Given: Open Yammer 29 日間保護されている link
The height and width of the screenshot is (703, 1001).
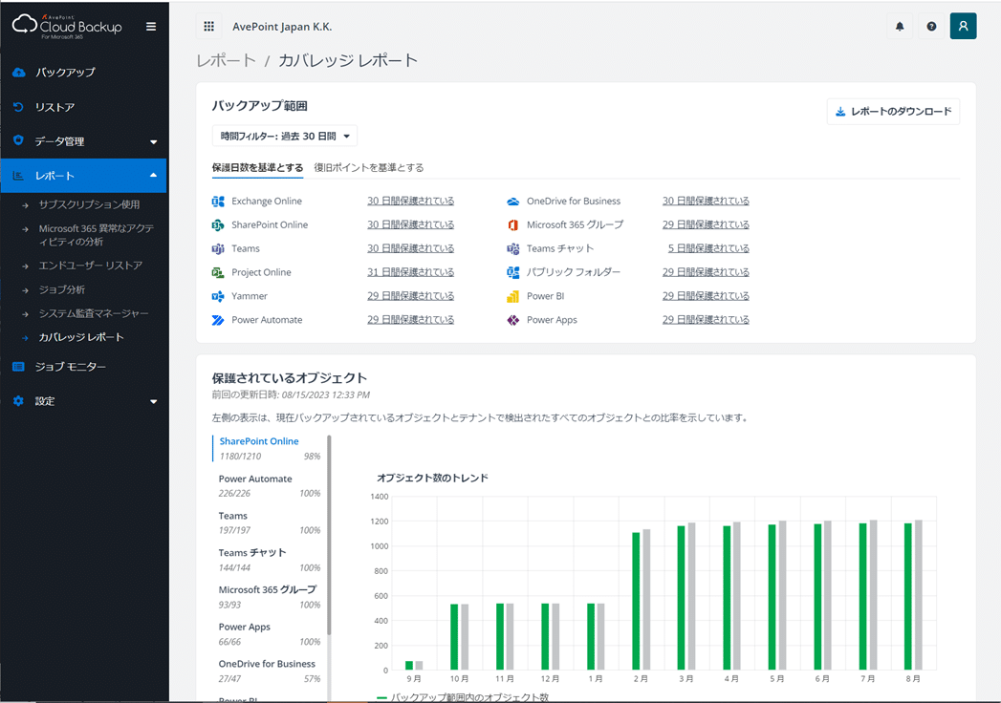Looking at the screenshot, I should pyautogui.click(x=410, y=296).
